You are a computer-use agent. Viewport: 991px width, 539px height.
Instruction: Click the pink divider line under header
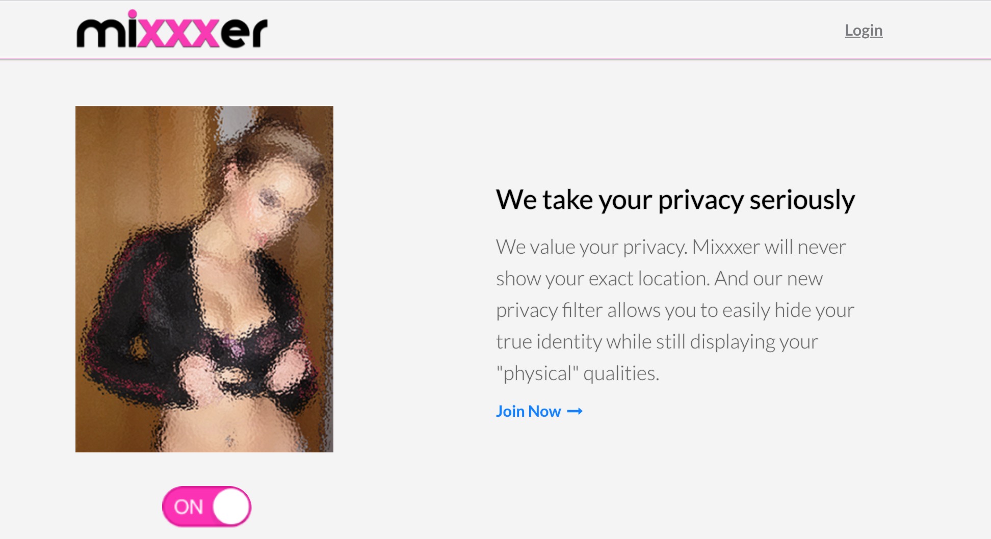pyautogui.click(x=495, y=59)
